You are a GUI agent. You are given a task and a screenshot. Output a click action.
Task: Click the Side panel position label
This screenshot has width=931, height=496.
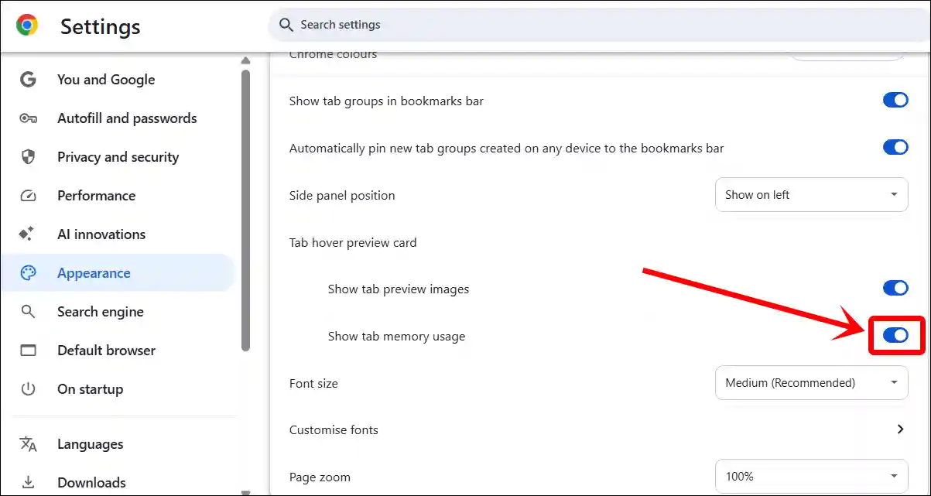[x=342, y=195]
